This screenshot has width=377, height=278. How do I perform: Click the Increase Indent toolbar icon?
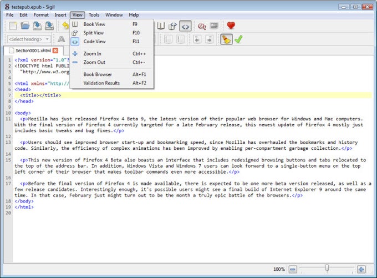click(x=210, y=39)
